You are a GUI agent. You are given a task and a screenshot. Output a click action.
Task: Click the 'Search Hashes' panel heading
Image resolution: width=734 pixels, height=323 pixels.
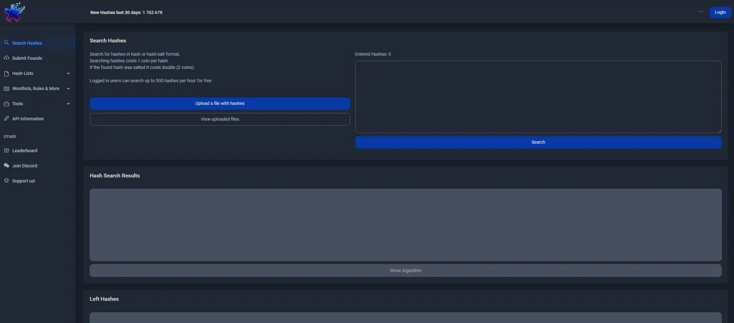pyautogui.click(x=108, y=40)
